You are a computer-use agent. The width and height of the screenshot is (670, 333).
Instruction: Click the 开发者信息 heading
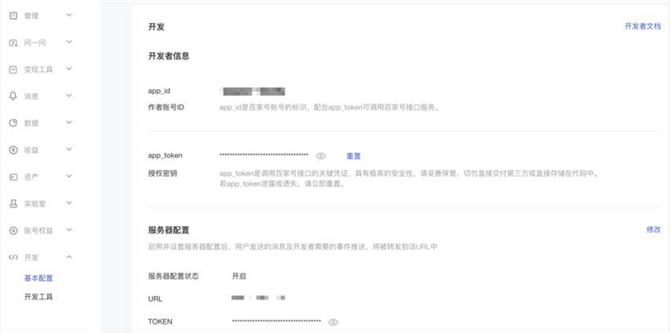click(169, 56)
